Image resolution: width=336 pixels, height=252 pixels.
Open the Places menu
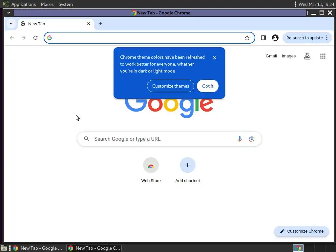[47, 4]
